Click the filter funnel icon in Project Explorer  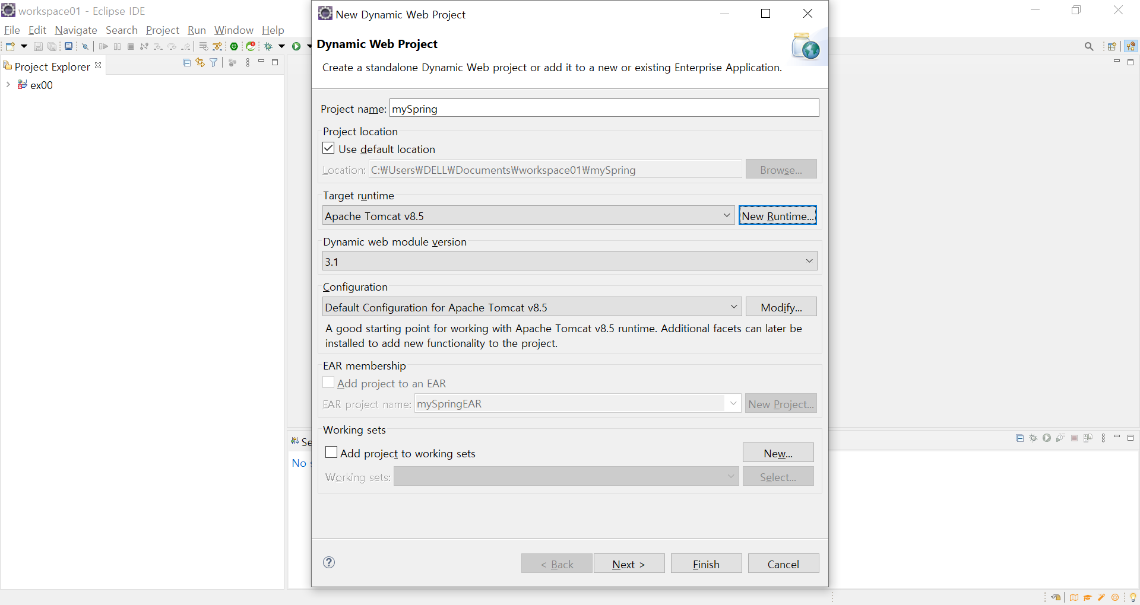click(214, 62)
